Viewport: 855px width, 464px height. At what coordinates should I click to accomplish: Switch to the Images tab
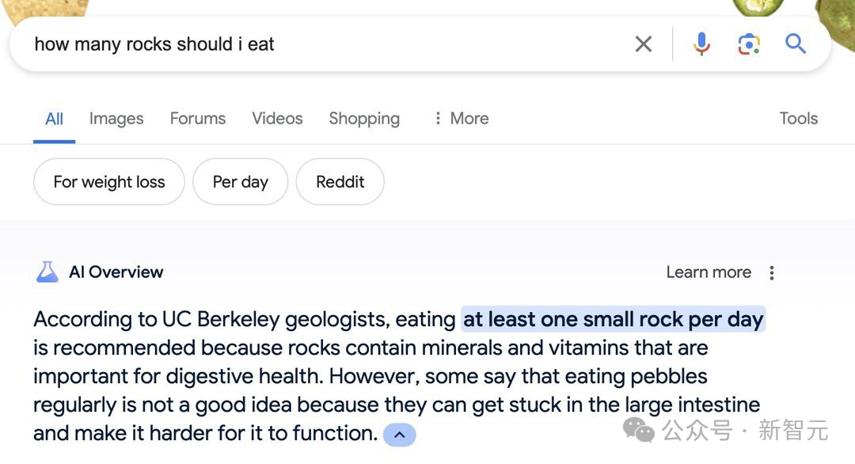116,119
